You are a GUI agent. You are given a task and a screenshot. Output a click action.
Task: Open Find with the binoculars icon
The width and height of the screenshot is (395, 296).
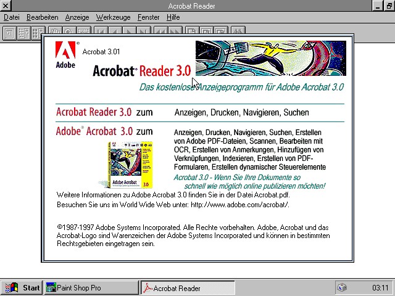click(x=238, y=30)
